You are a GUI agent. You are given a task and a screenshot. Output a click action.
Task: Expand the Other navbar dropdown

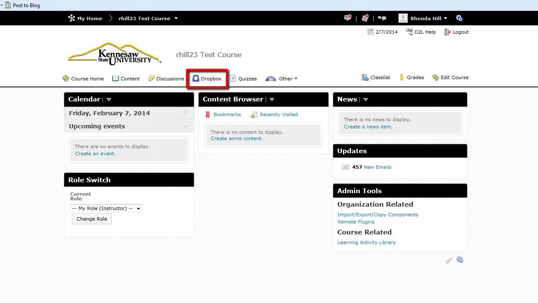pos(282,79)
